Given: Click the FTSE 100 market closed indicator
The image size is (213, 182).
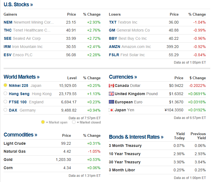Looking at the screenshot, I should 5,102.
